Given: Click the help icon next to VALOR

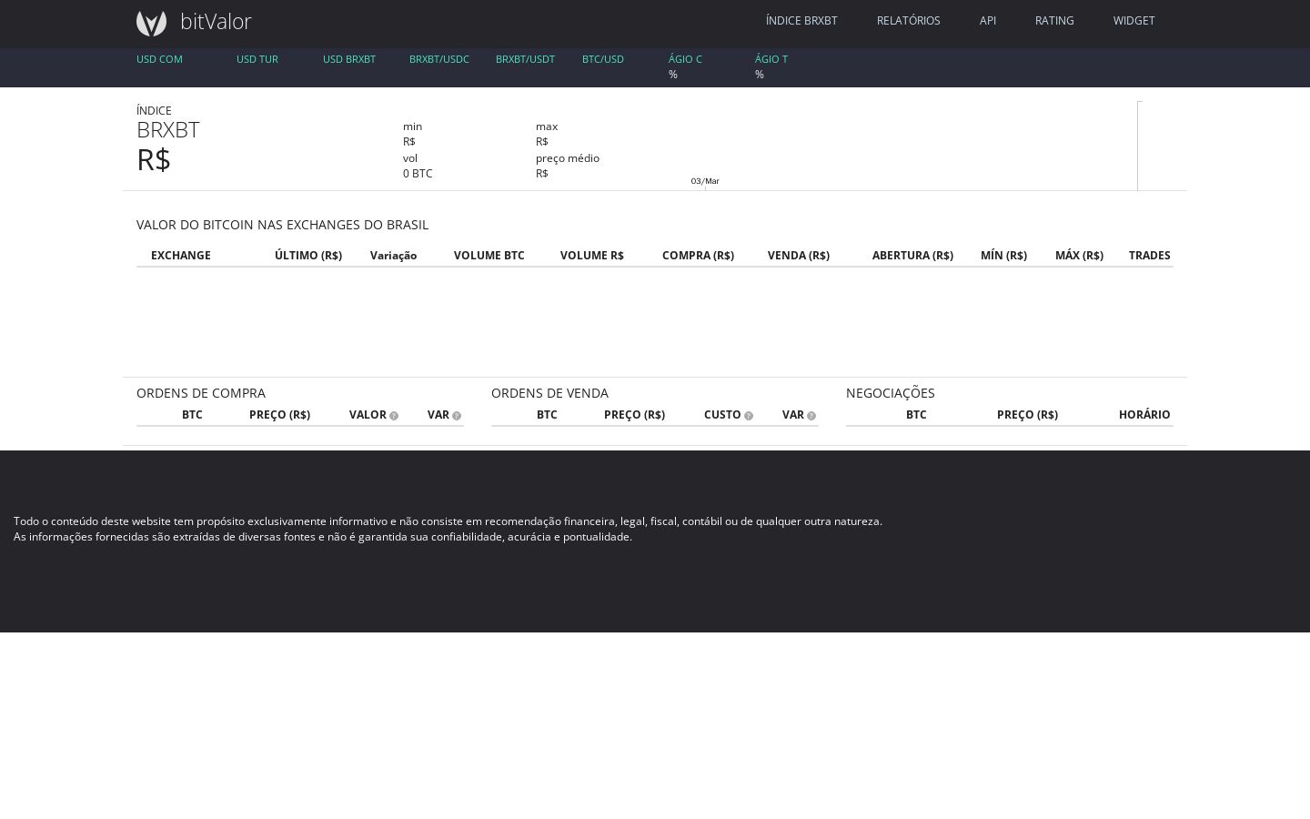Looking at the screenshot, I should [x=394, y=416].
